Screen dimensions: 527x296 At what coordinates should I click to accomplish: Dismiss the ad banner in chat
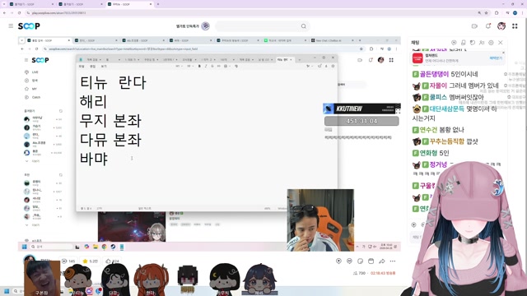[x=503, y=53]
